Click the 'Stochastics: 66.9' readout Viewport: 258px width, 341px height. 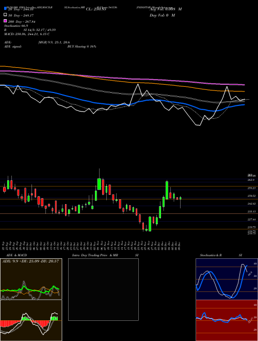click(16, 26)
